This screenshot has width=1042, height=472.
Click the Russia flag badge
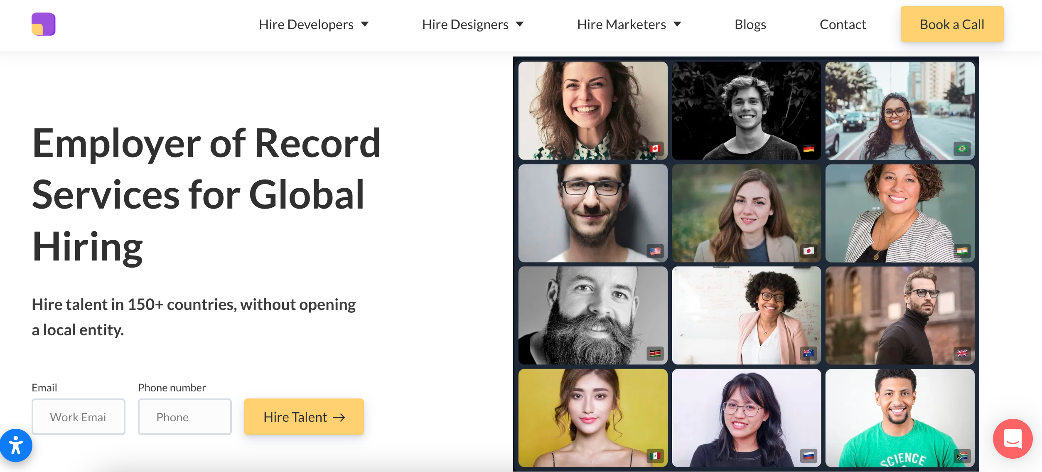[x=809, y=456]
